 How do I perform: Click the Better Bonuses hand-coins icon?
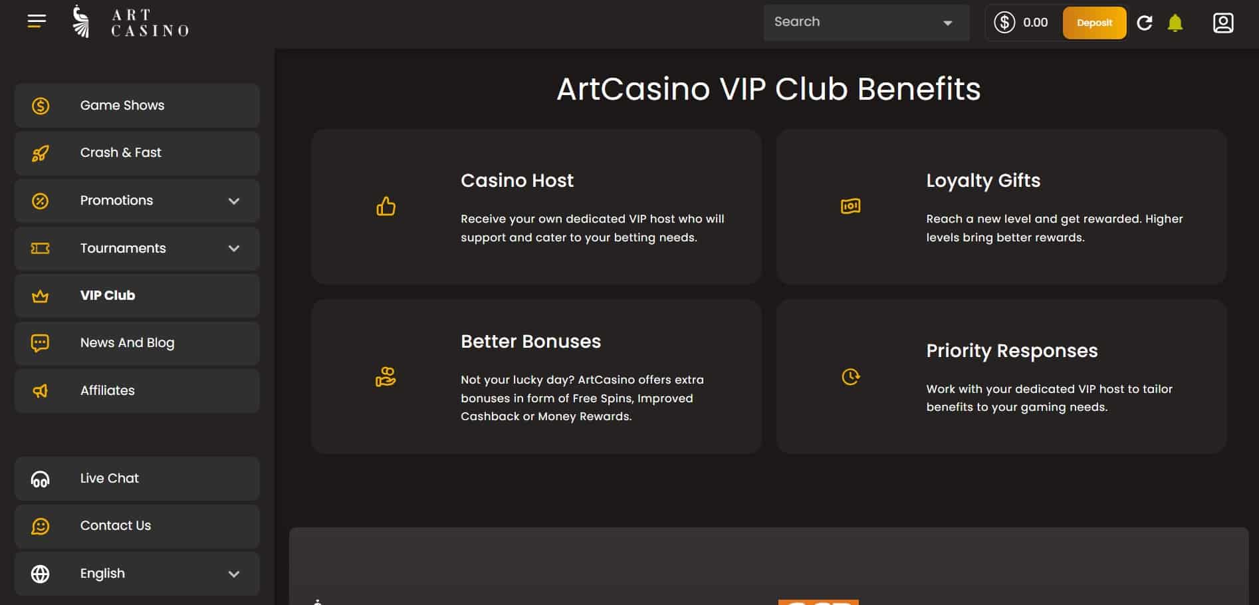(386, 376)
